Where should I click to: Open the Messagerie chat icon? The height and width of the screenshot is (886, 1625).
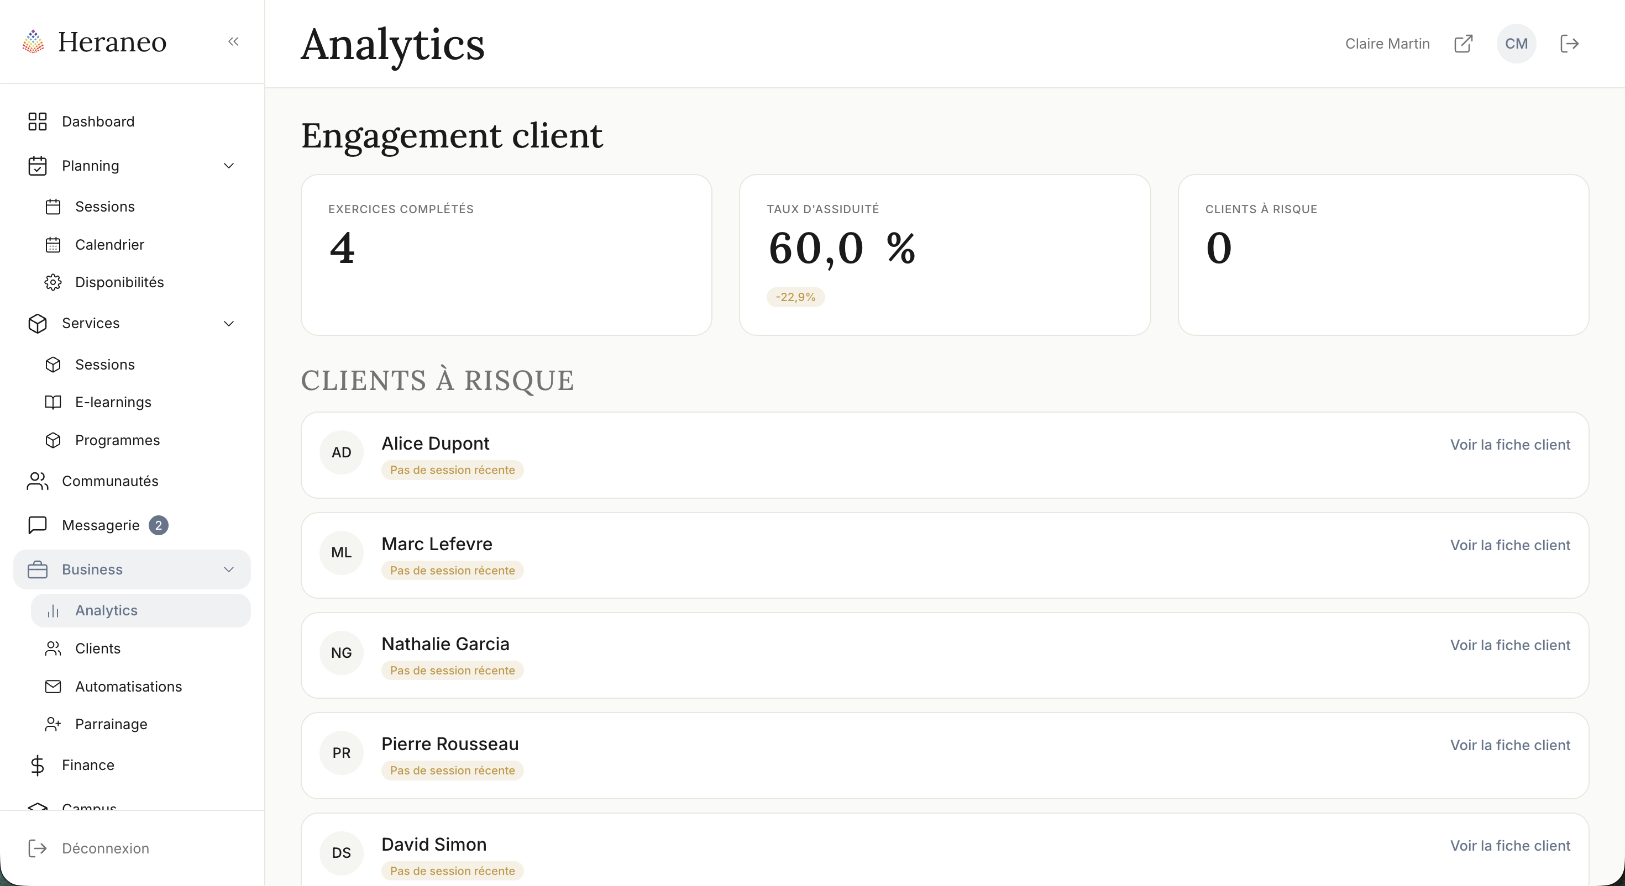(x=37, y=525)
